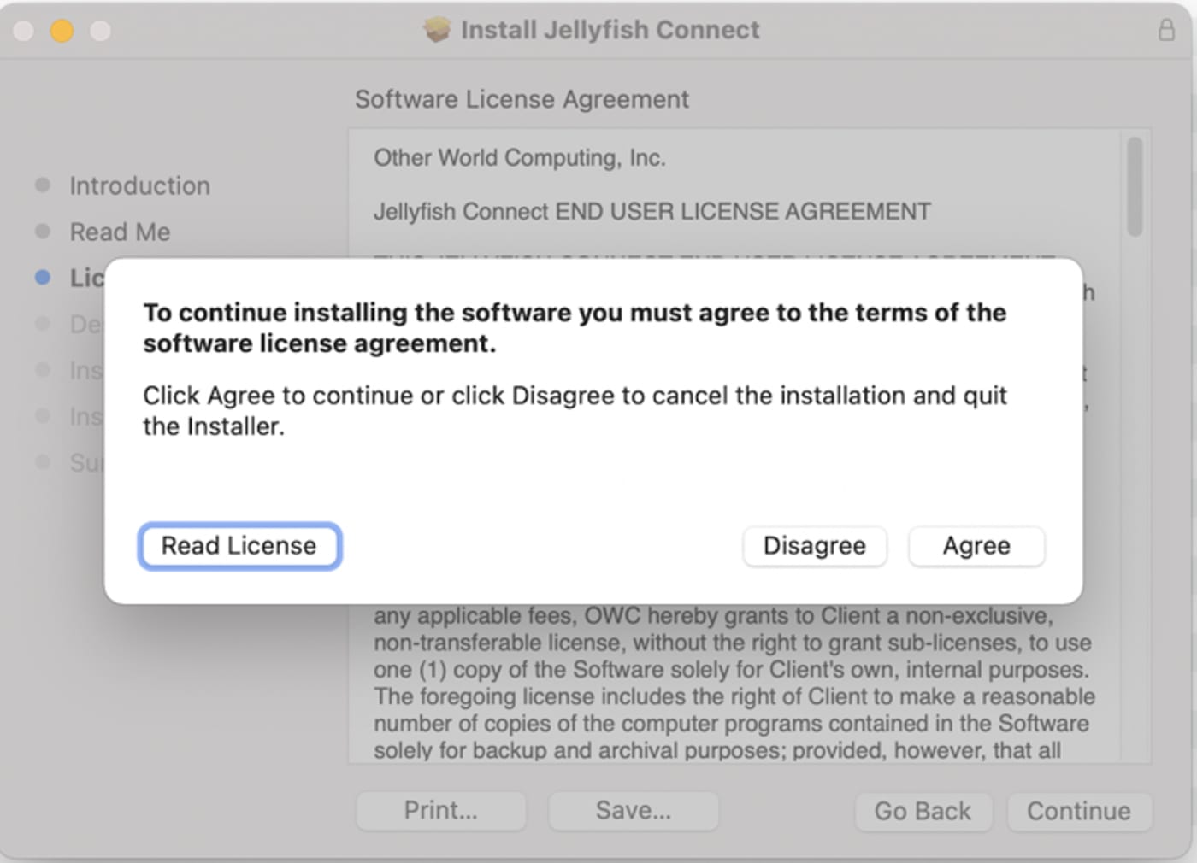Click the Save... button
The image size is (1197, 863).
634,810
